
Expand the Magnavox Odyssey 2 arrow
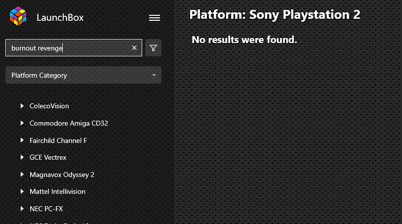coord(22,175)
